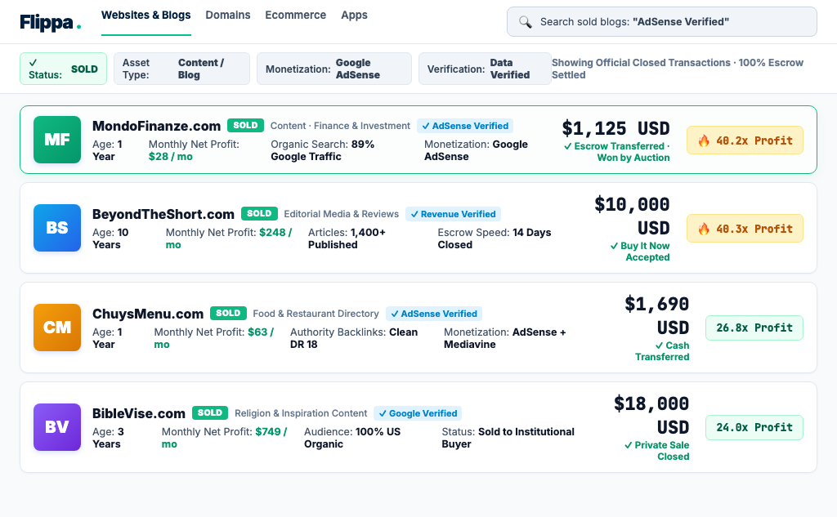837x517 pixels.
Task: Click SOLD badge next to ChuysMenu.com
Action: coord(228,313)
